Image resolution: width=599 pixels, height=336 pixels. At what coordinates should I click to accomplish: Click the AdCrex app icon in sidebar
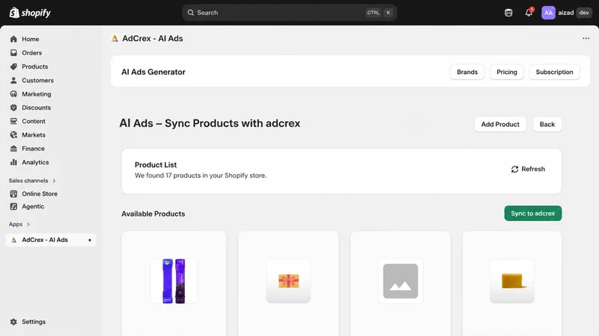[x=13, y=240]
